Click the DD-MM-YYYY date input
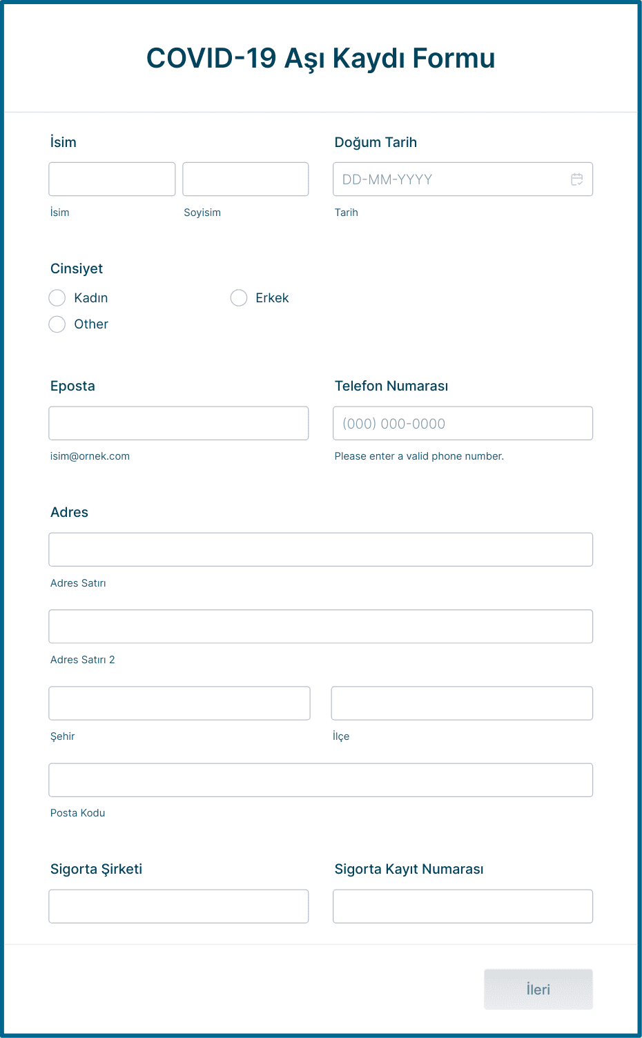The height and width of the screenshot is (1038, 642). (x=463, y=179)
